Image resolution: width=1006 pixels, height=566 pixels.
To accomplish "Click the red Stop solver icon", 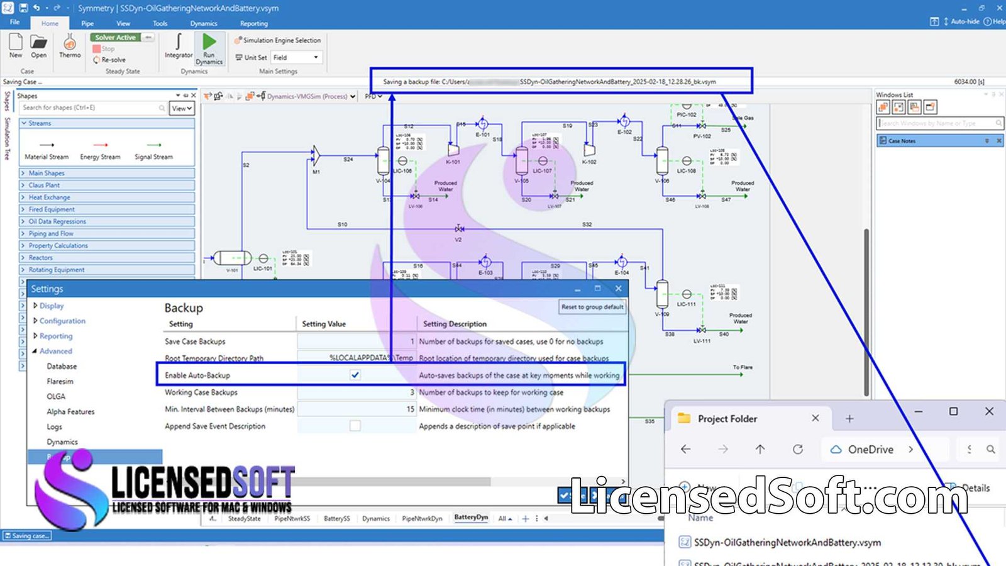I will [96, 48].
